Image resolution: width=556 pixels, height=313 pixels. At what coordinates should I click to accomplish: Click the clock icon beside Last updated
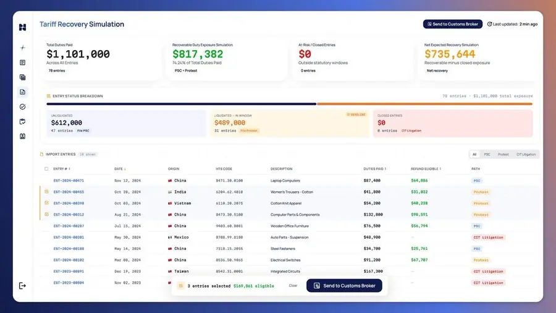[489, 24]
